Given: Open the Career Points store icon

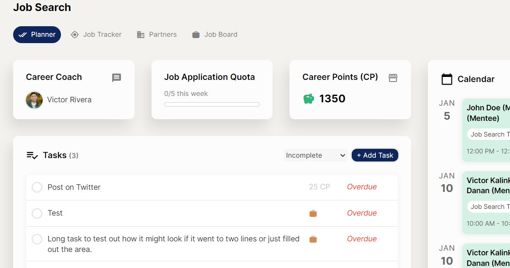Looking at the screenshot, I should [393, 78].
